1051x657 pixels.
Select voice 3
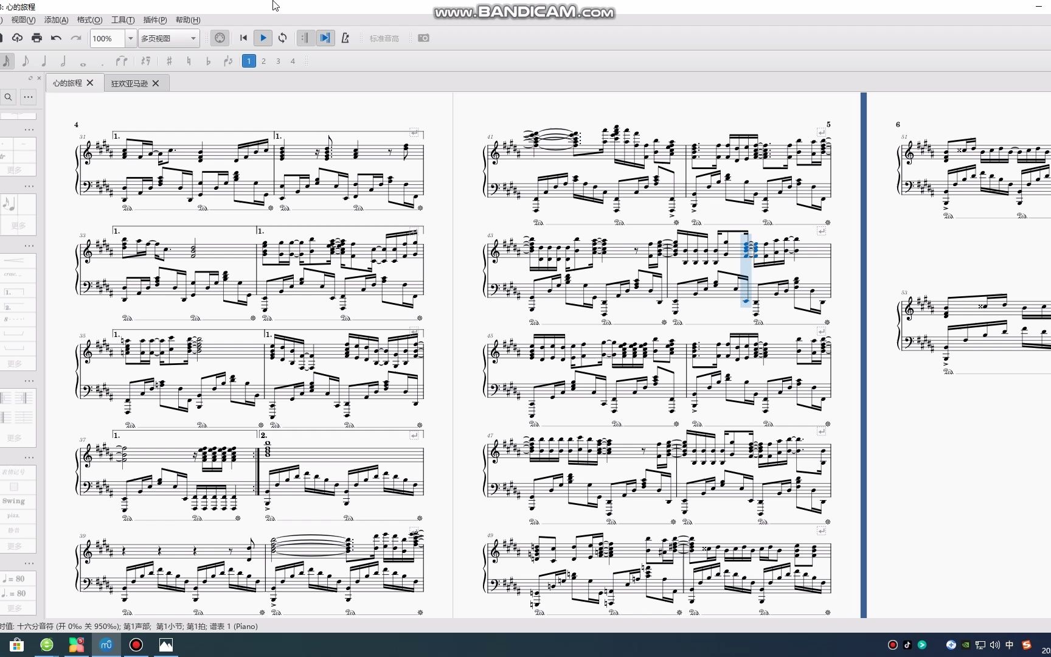point(278,61)
